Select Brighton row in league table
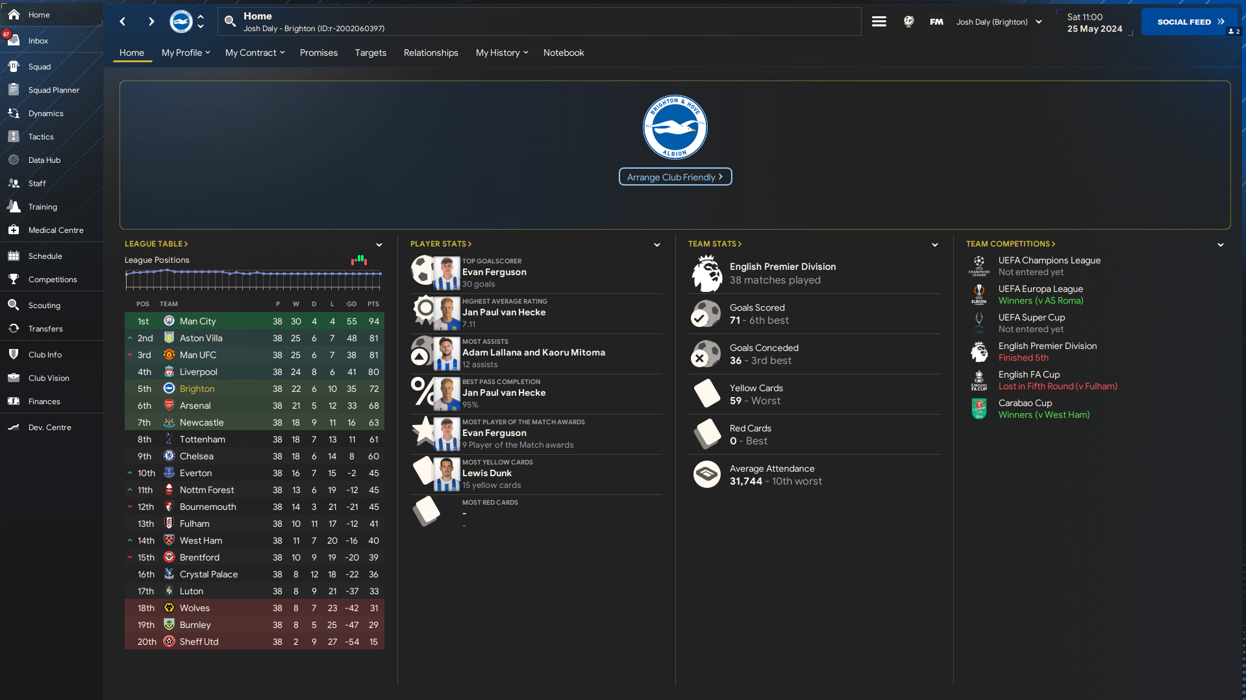1246x700 pixels. pos(255,389)
